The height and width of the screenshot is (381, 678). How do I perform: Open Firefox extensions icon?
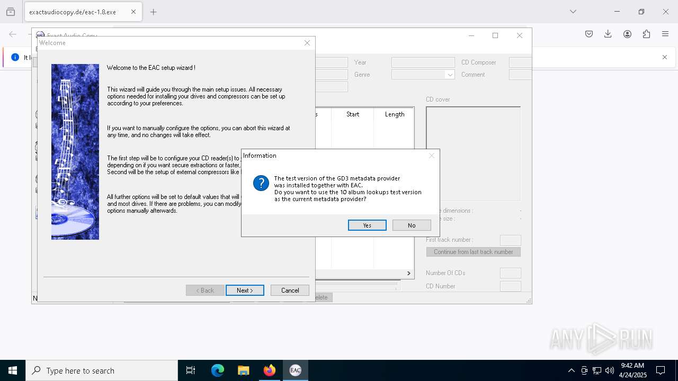point(646,34)
